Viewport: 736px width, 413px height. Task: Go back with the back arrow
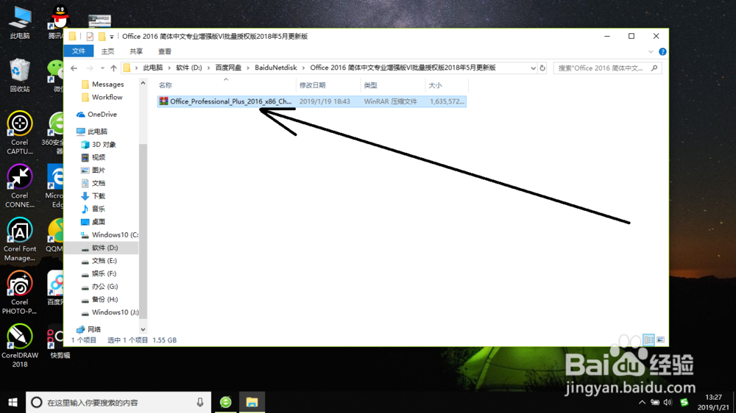[74, 68]
